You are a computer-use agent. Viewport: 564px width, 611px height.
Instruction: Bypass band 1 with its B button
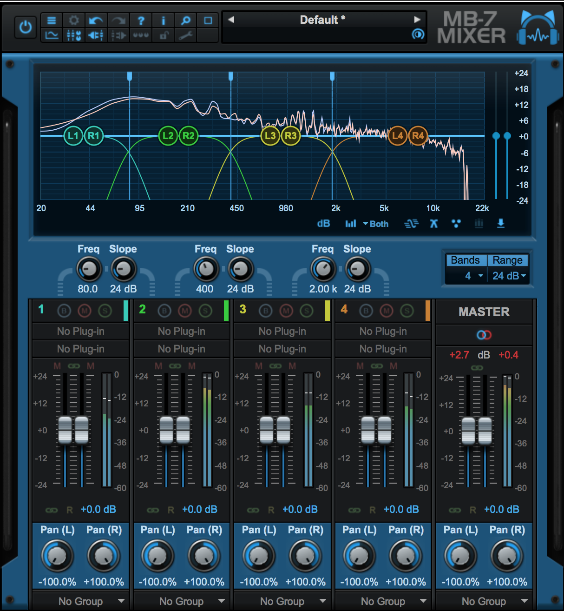64,311
